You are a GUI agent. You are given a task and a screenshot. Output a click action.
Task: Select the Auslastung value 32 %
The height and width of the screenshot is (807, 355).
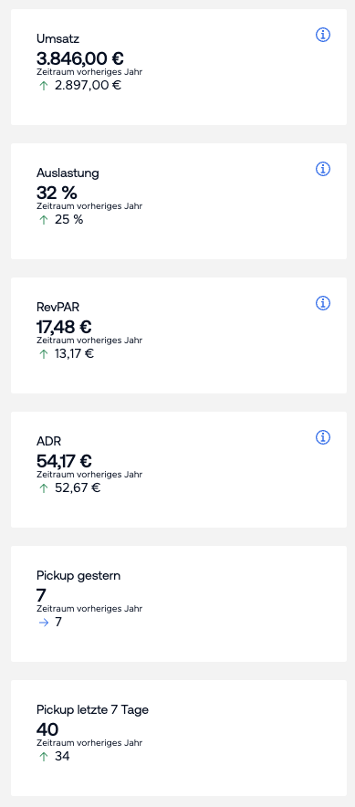tap(57, 193)
